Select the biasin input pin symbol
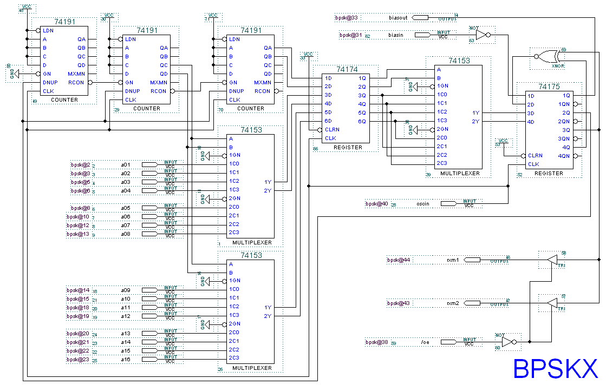This screenshot has width=606, height=385. tap(423, 35)
